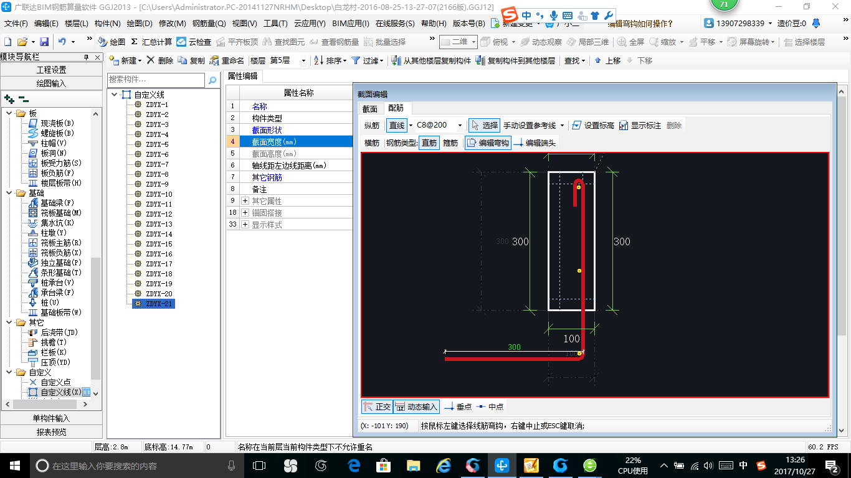Start 云检查 cloud check
Screen dimensions: 851x478
(194, 42)
